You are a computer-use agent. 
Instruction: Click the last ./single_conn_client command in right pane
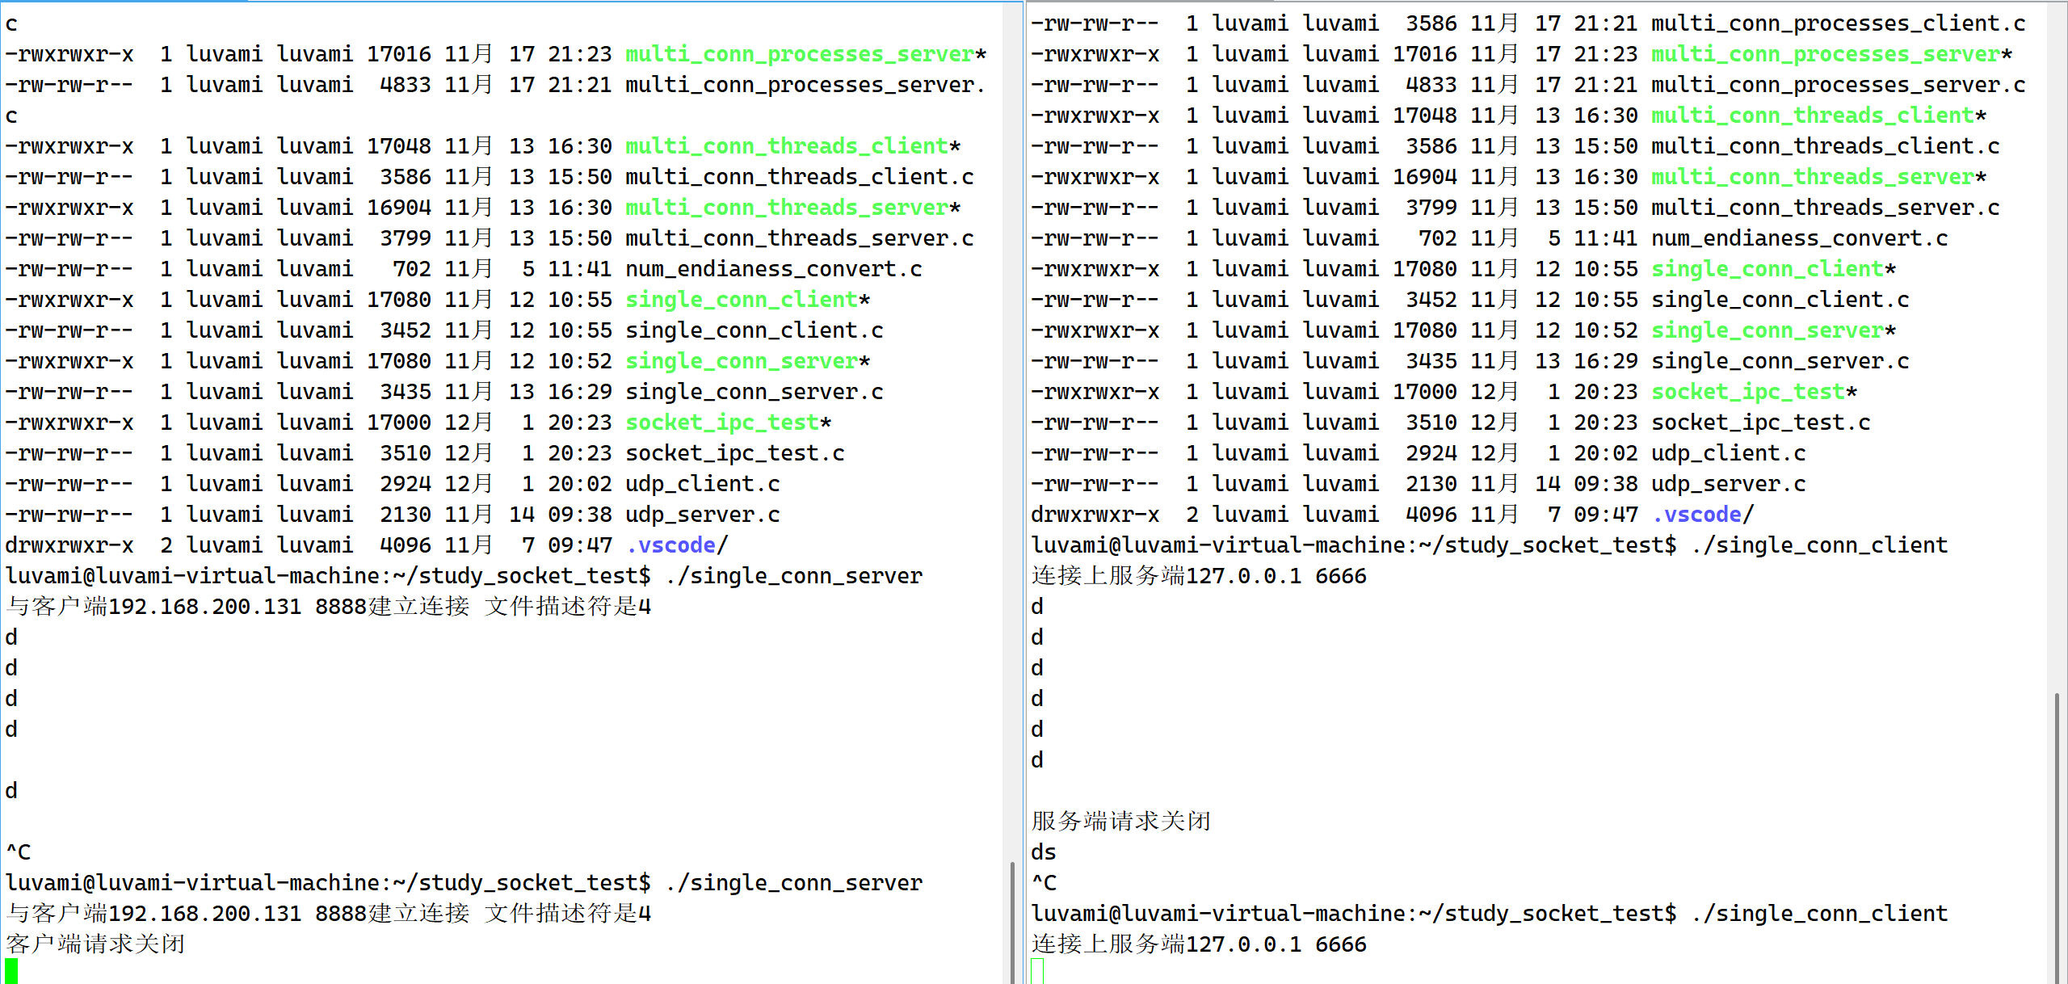(1820, 914)
